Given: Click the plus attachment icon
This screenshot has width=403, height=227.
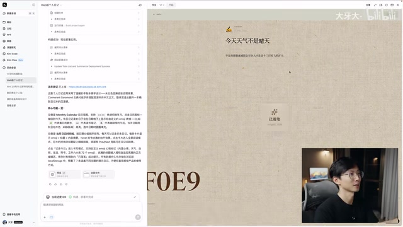Looking at the screenshot, I should click(45, 217).
